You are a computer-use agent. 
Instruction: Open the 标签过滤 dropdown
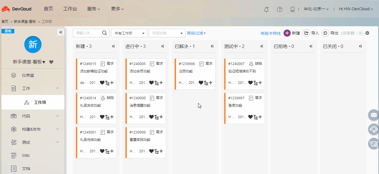click(167, 33)
